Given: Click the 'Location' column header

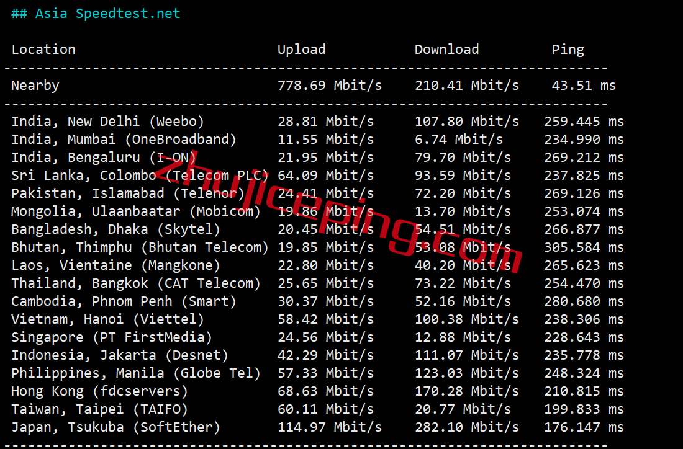Looking at the screenshot, I should 43,49.
